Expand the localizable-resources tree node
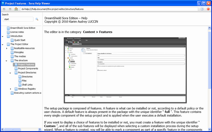This screenshot has width=212, height=132. 7,48
